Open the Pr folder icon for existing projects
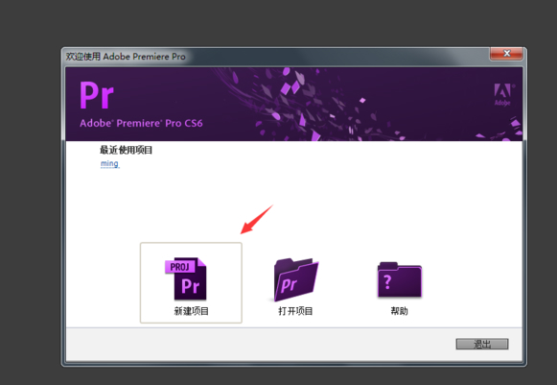The image size is (557, 385). pyautogui.click(x=296, y=279)
